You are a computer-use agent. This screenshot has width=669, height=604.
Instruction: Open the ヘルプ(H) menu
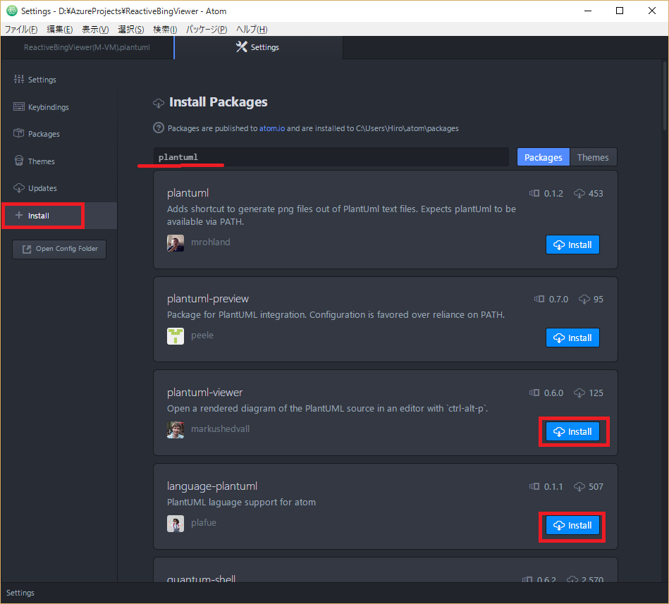point(252,29)
